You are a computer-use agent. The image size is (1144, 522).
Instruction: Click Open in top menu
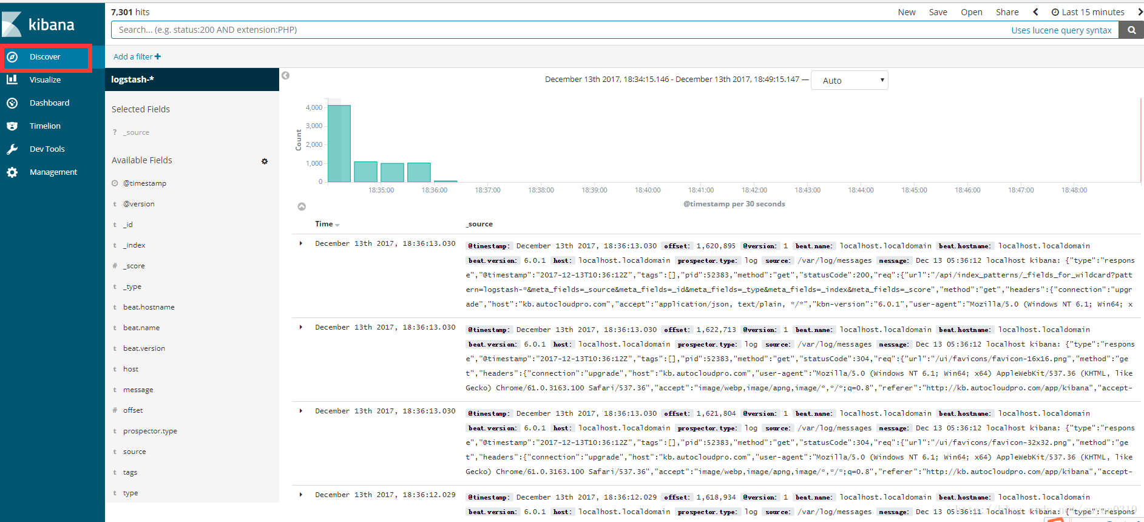click(972, 12)
